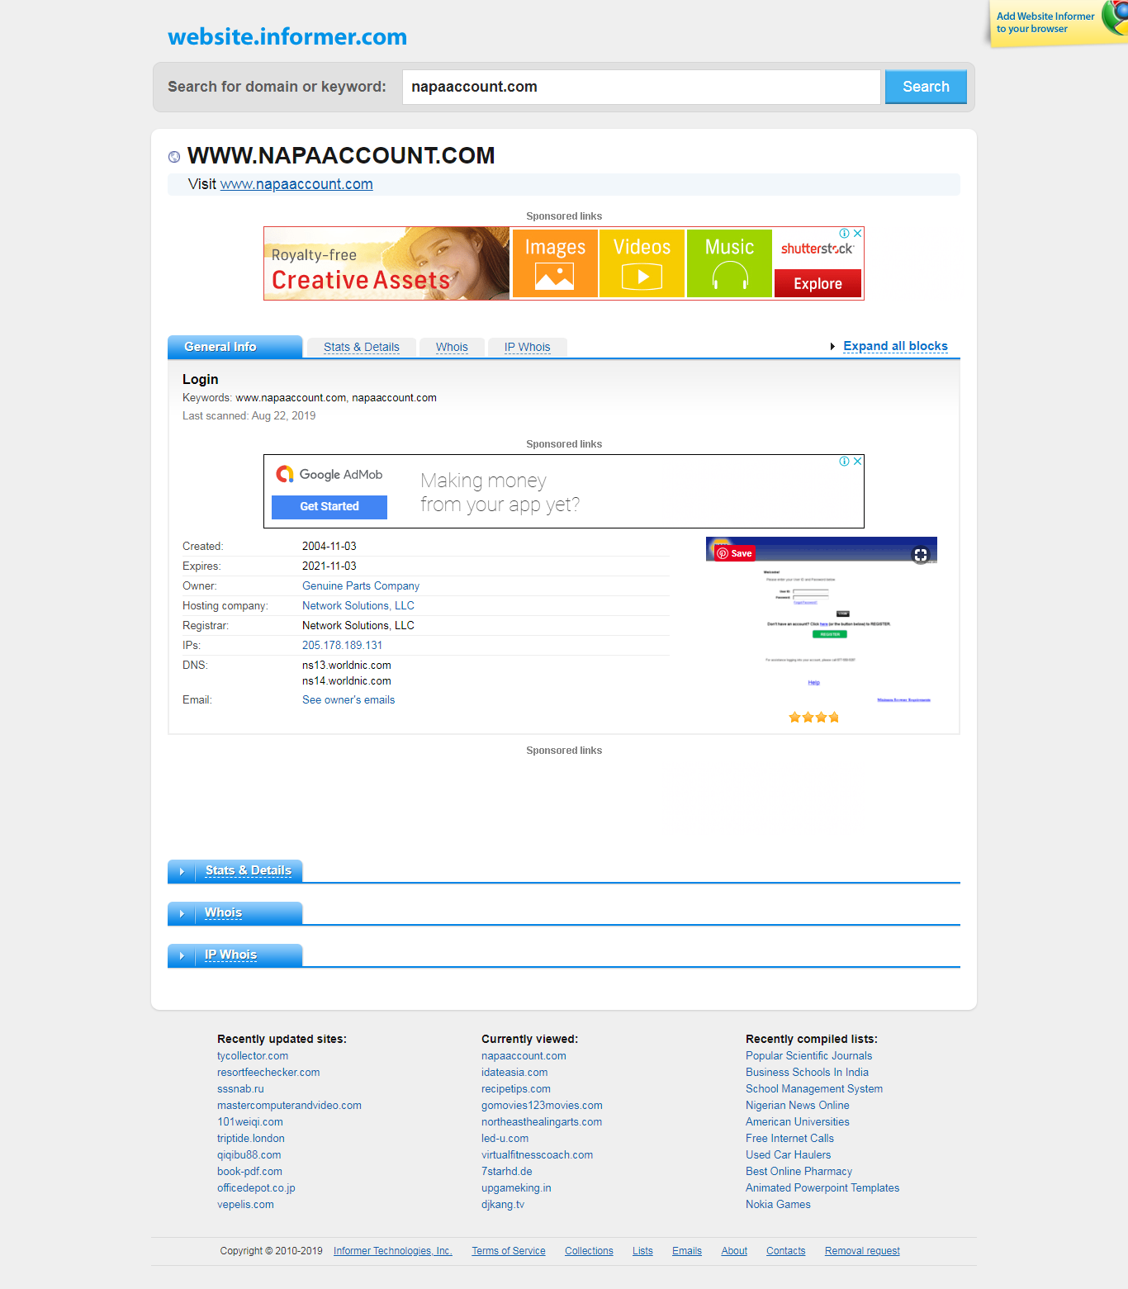The image size is (1128, 1289).
Task: Open Removal request footer link
Action: click(862, 1251)
